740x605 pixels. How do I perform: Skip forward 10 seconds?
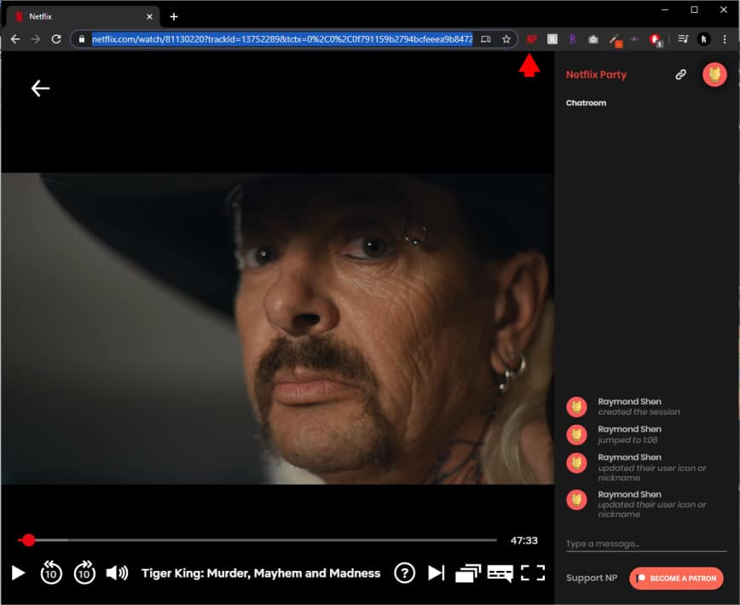[84, 573]
